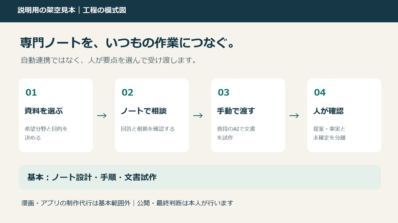
Task: Click the text 回答と根拠を確認する
Action: [148, 129]
